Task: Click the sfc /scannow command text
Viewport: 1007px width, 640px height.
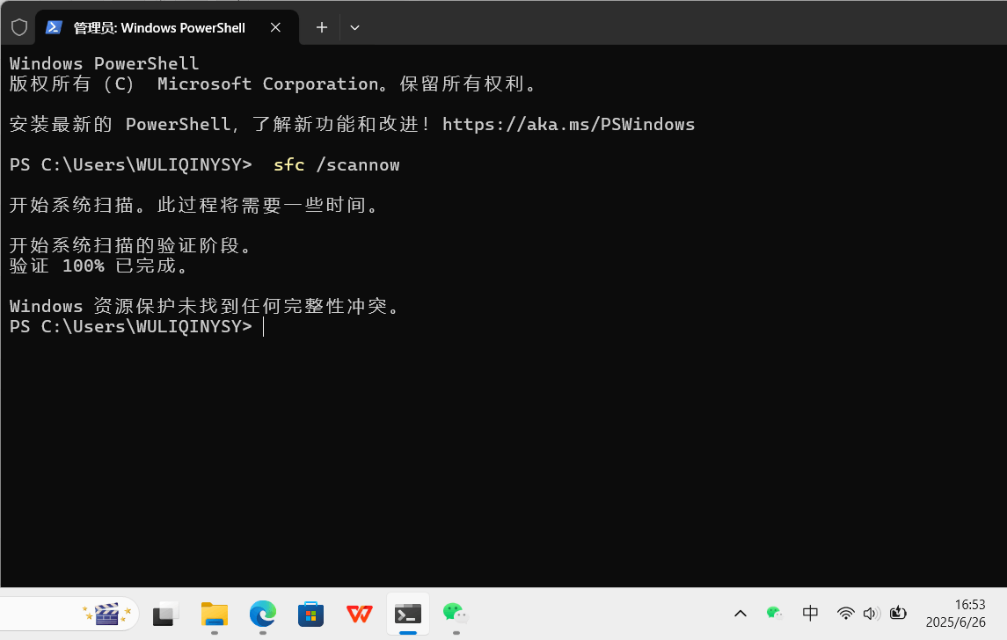Action: pyautogui.click(x=337, y=165)
